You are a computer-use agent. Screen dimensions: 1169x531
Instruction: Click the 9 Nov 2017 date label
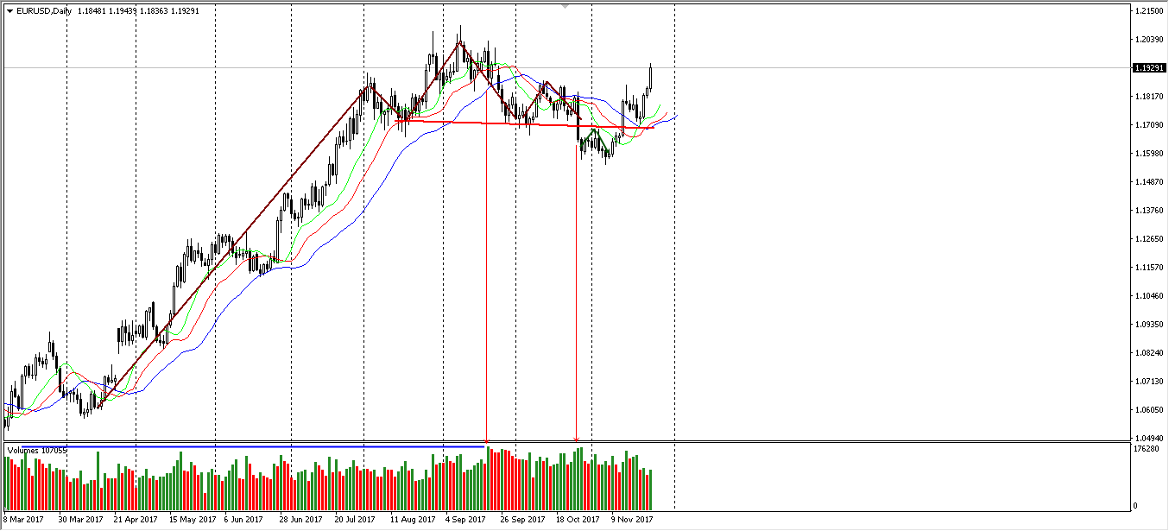pos(632,520)
